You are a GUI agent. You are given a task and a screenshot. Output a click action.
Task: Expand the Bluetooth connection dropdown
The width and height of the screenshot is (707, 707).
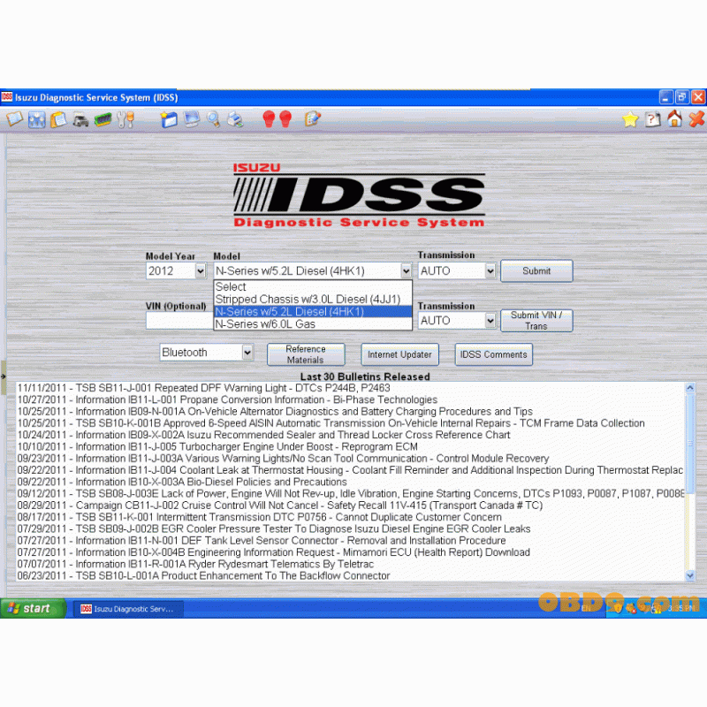[x=247, y=352]
